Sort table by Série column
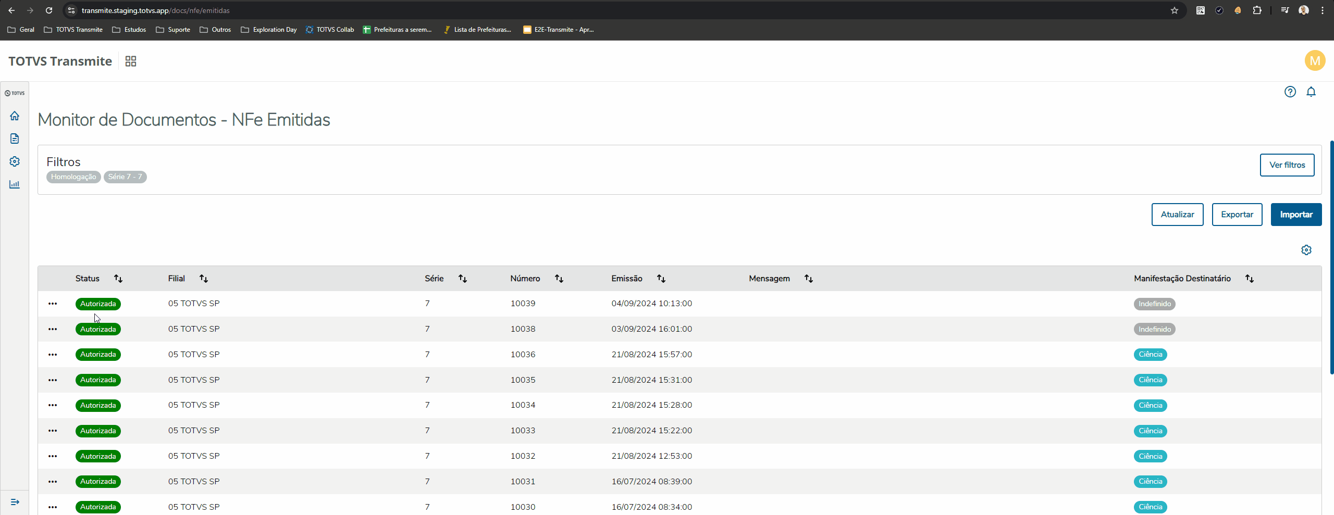Viewport: 1334px width, 515px height. point(463,279)
